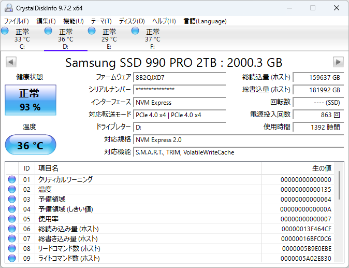Click status orb of attribute 07 row
Viewport: 349px width, 268px height.
[x=12, y=238]
